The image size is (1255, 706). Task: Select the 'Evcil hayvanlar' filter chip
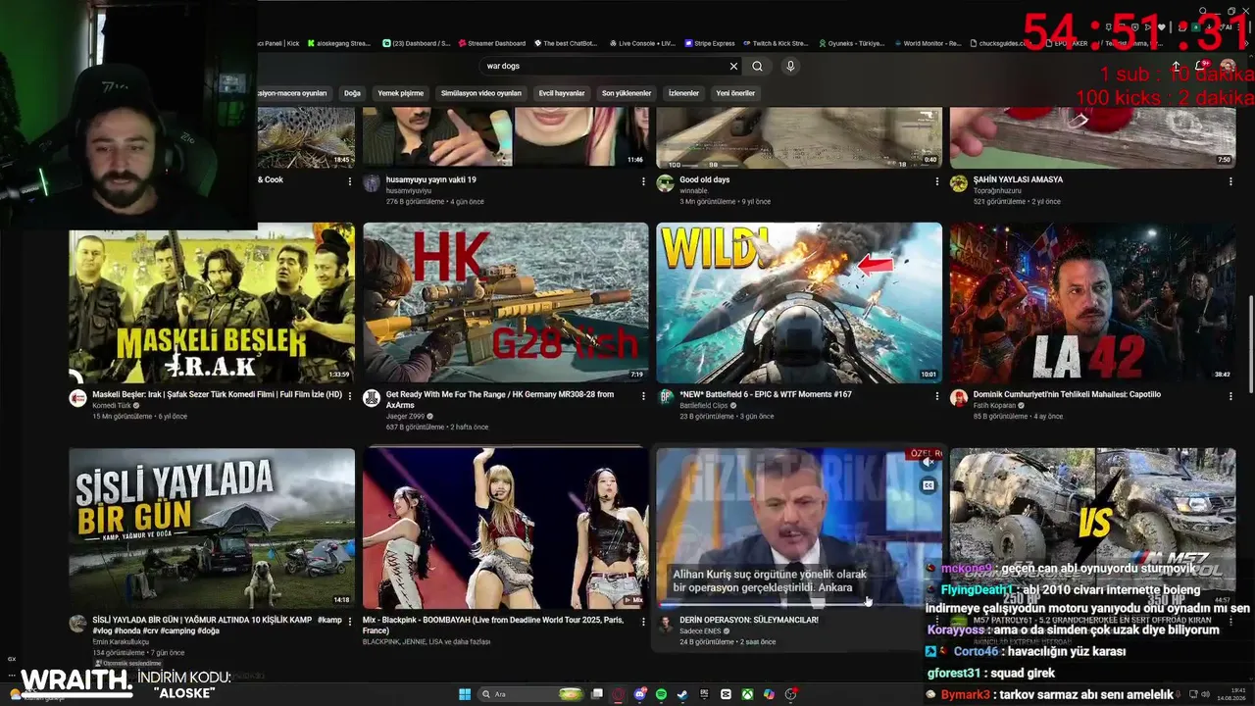[562, 93]
